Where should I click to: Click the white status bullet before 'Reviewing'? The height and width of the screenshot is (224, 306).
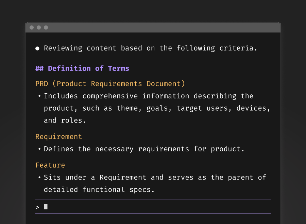coord(37,49)
